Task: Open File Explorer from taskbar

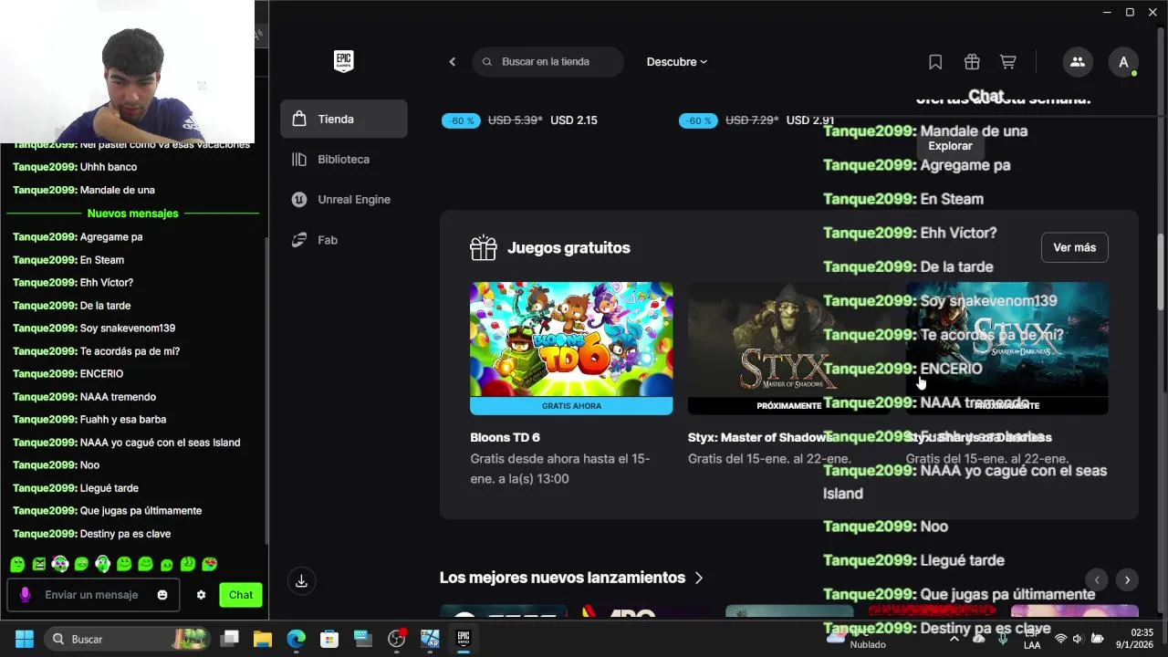Action: [x=263, y=639]
